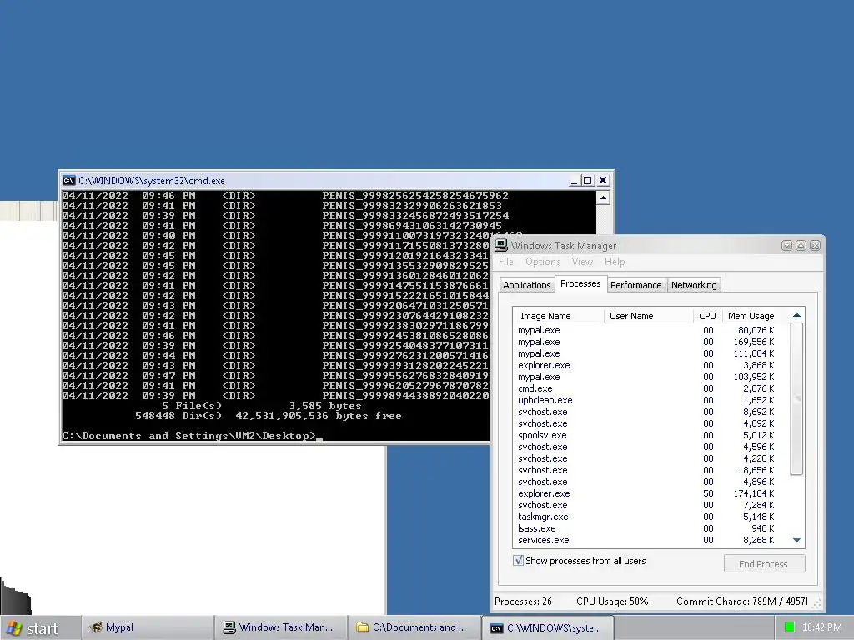
Task: Select the uphclean.exe process row
Action: tap(647, 400)
